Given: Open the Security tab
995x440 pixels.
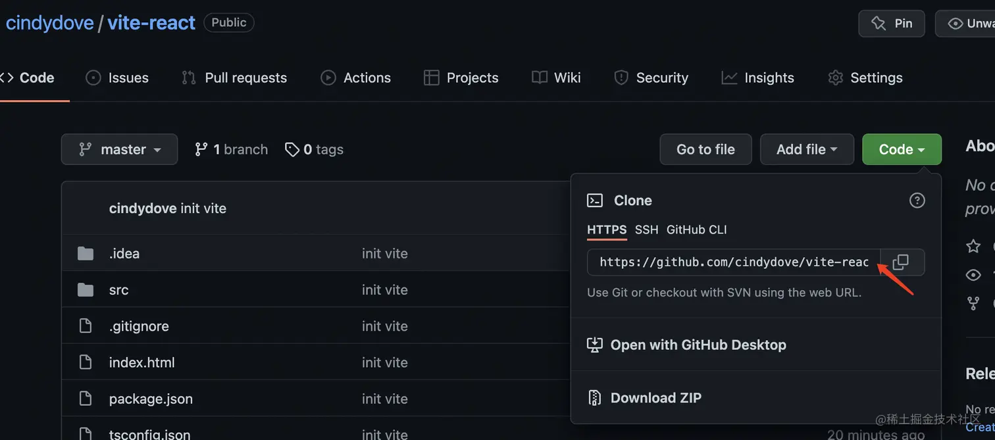Looking at the screenshot, I should coord(651,78).
